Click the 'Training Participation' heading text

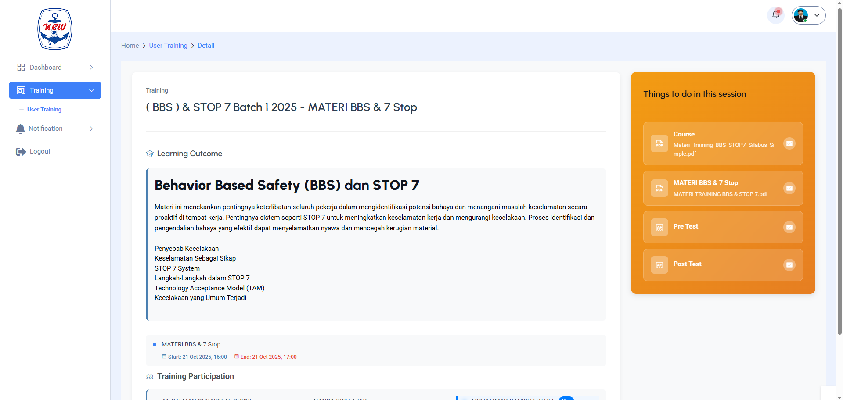(195, 376)
